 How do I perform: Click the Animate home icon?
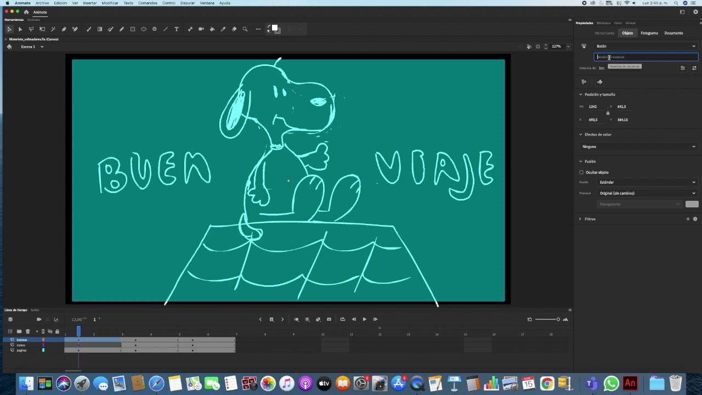26,12
